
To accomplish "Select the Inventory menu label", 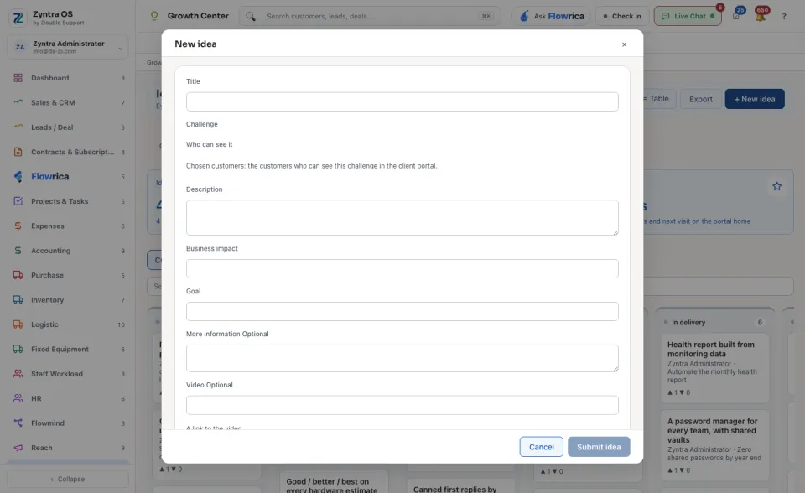I will (x=47, y=300).
